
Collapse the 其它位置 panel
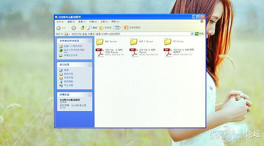89,64
